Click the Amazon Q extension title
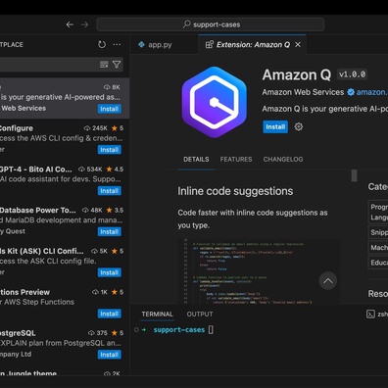This screenshot has height=388, width=388. (x=297, y=74)
